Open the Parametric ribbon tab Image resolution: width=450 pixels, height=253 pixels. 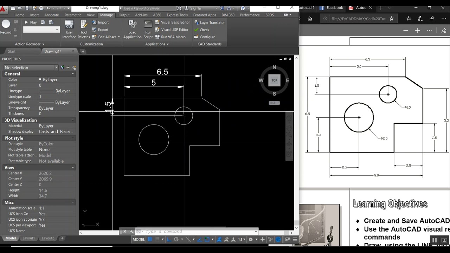(x=73, y=15)
